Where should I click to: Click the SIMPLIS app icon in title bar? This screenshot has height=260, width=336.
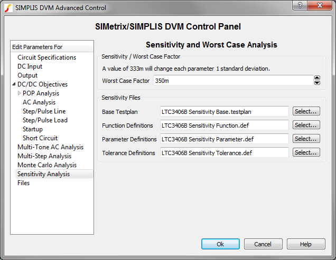pyautogui.click(x=8, y=7)
